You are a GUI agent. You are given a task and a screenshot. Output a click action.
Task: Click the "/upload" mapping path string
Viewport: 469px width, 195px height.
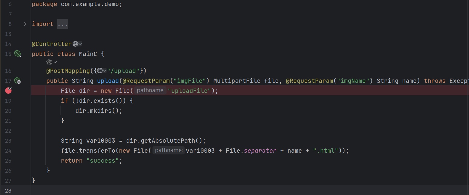pyautogui.click(x=123, y=71)
